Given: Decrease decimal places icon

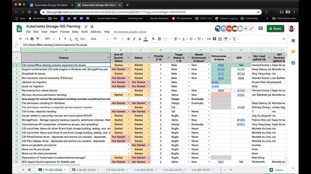Looking at the screenshot, I should [x=70, y=39].
